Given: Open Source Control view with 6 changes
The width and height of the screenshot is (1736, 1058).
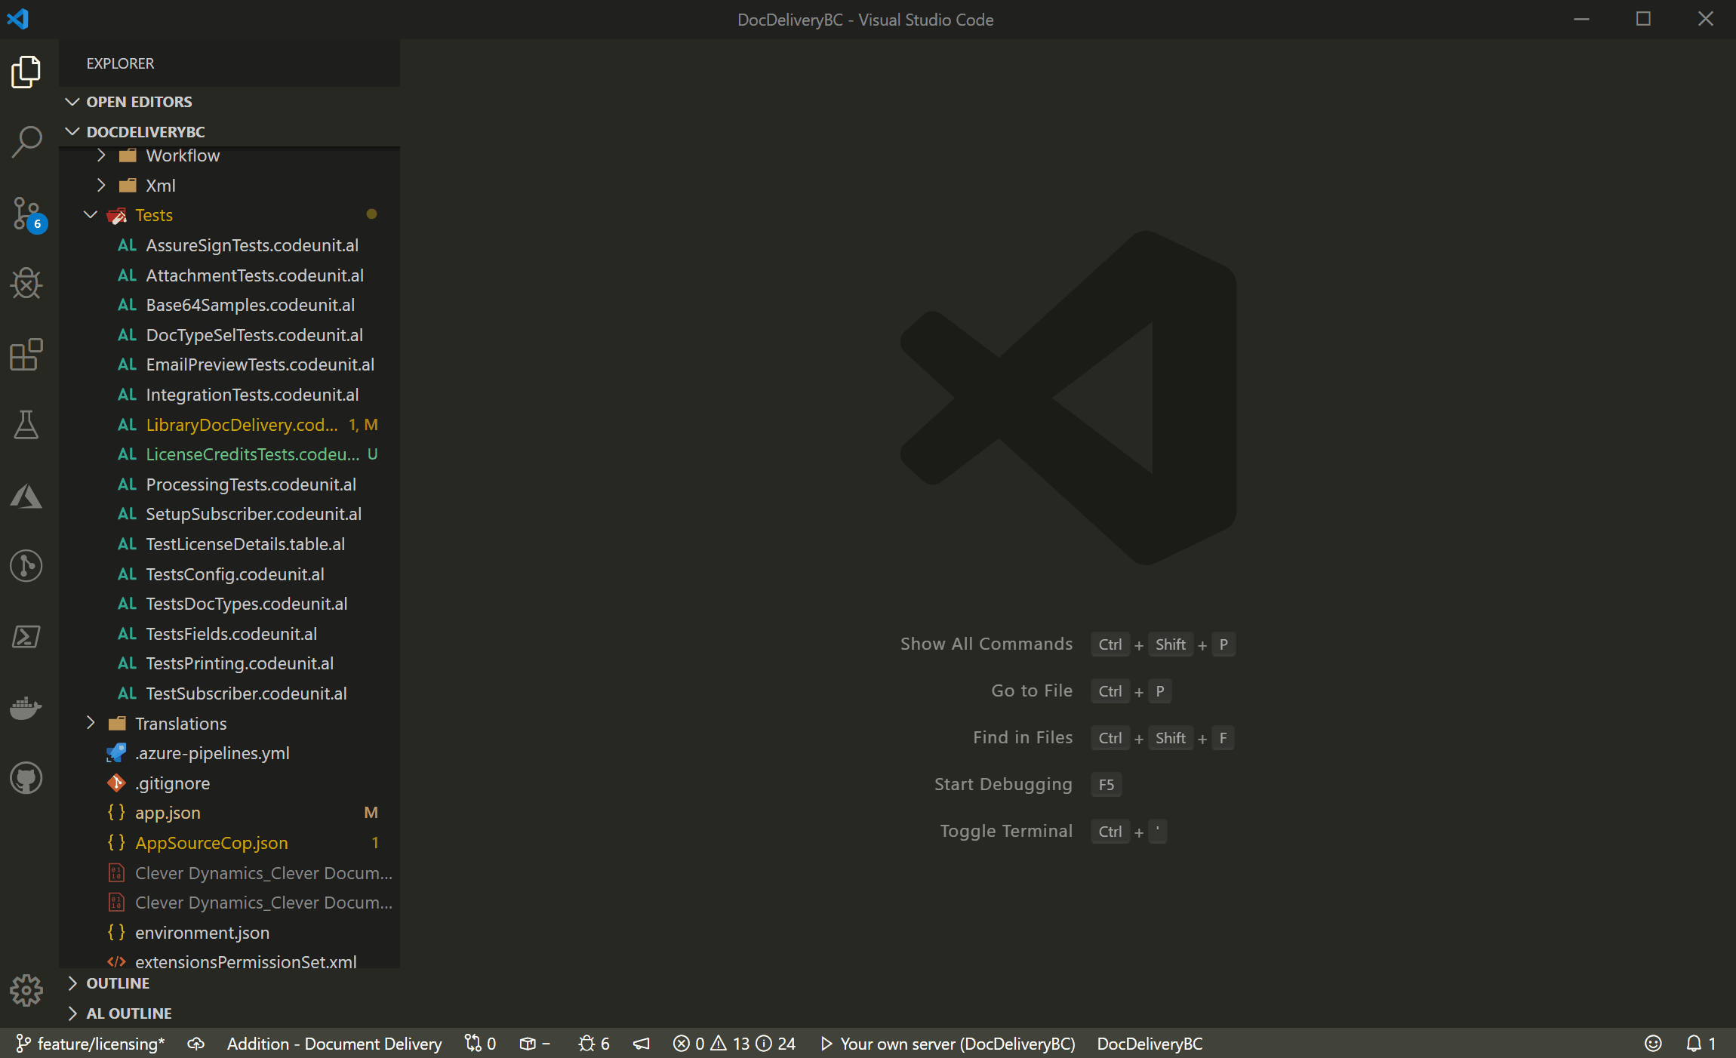Looking at the screenshot, I should [x=29, y=214].
